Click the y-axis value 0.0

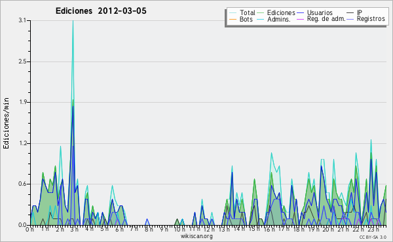(x=22, y=225)
